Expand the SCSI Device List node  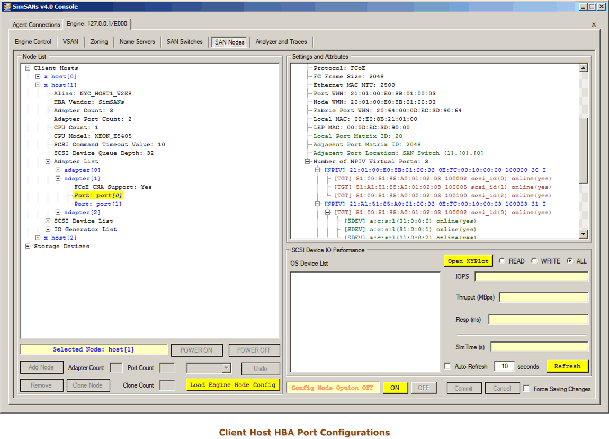48,221
